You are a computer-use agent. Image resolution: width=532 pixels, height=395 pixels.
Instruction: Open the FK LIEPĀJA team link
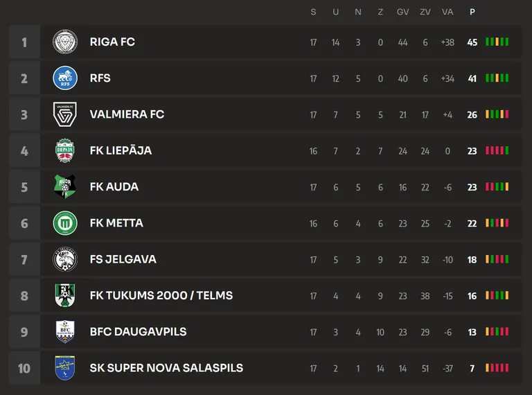(x=121, y=150)
